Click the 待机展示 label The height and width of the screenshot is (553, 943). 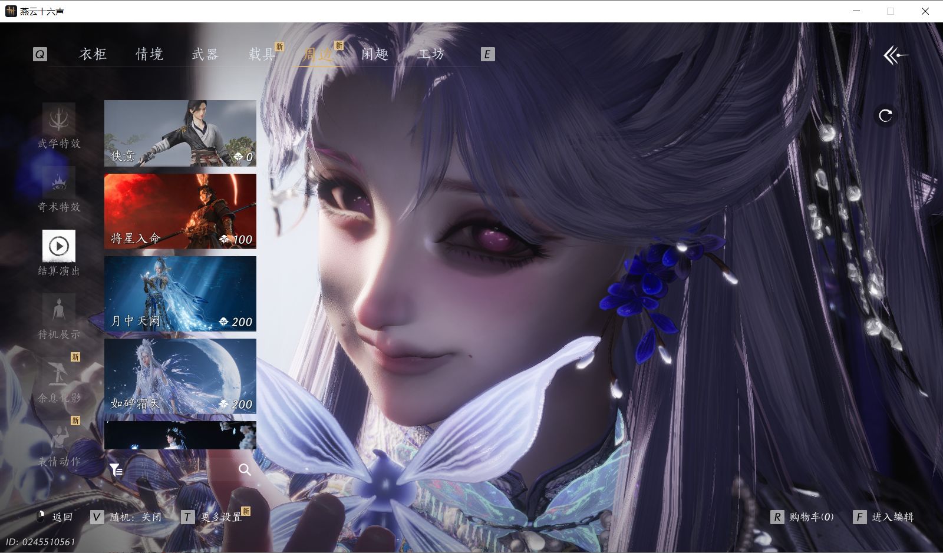[x=59, y=335]
